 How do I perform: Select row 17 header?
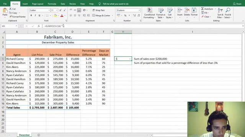[3, 108]
